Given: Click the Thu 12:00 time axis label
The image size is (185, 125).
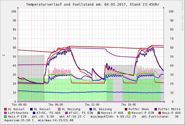Looking at the screenshot, I should (92, 105).
